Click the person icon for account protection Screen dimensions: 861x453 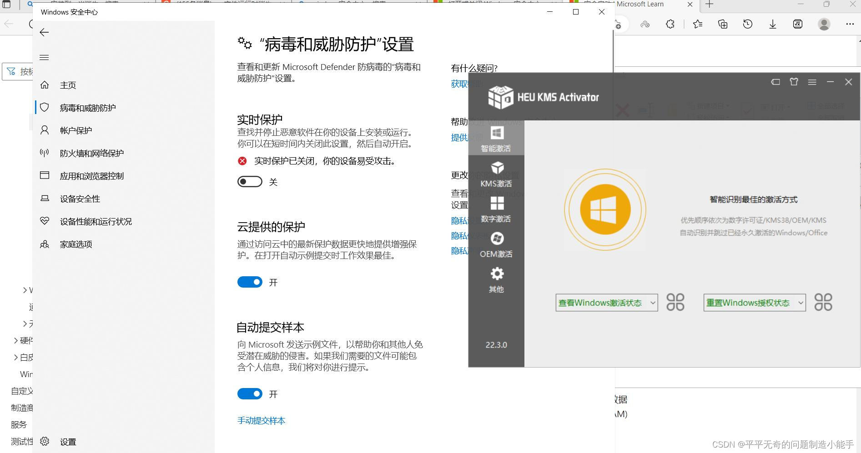[x=45, y=130]
